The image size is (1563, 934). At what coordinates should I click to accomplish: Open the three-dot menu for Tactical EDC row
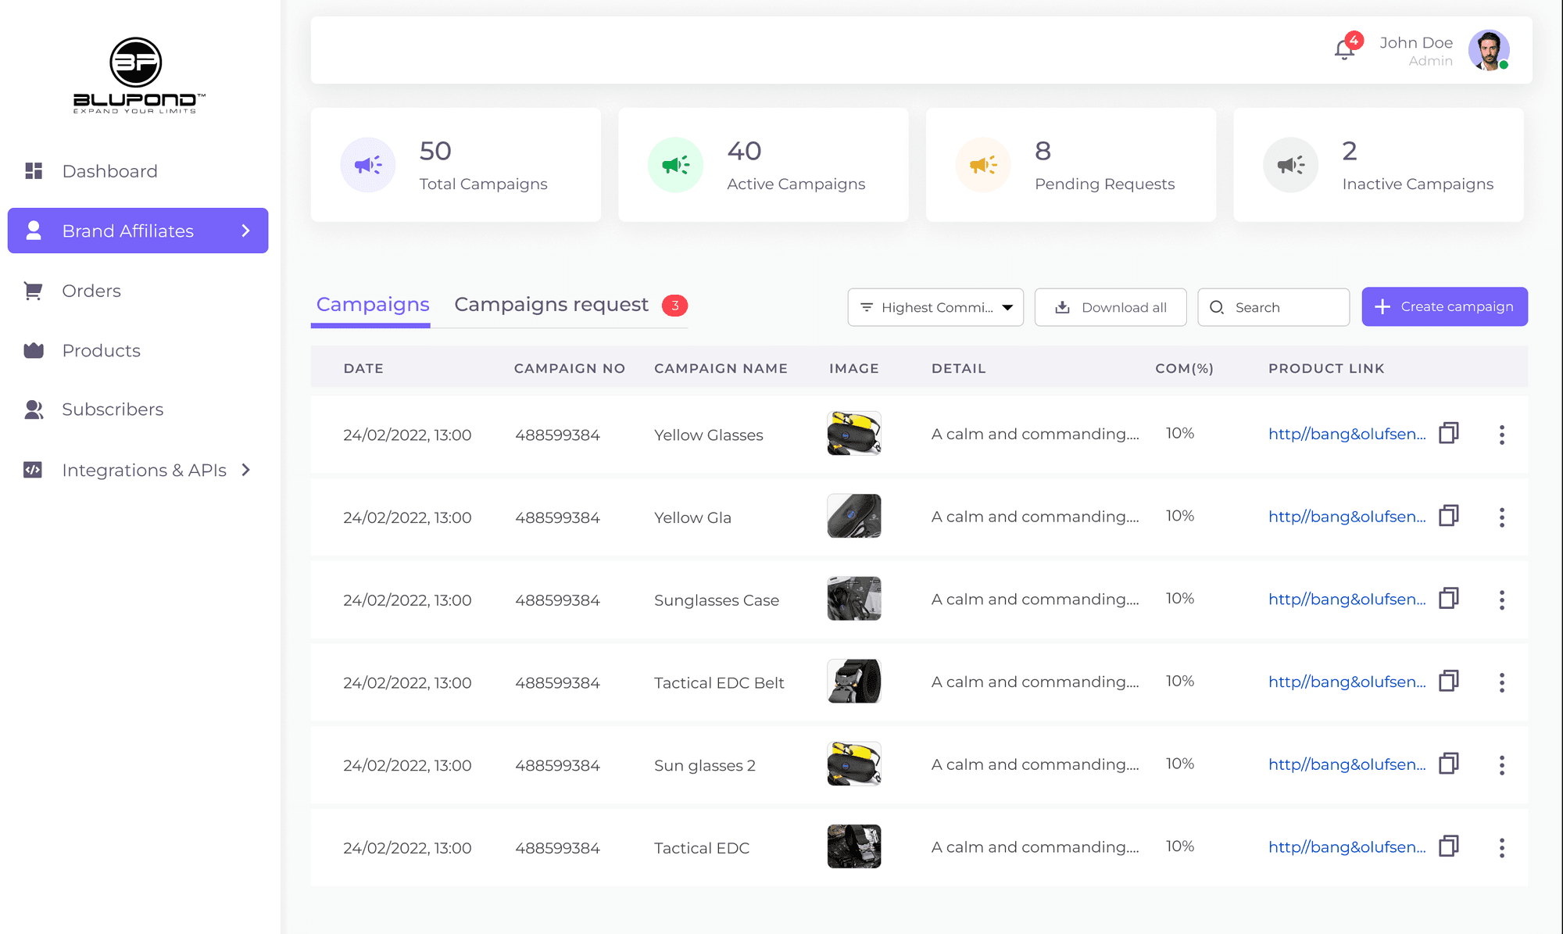[1501, 847]
